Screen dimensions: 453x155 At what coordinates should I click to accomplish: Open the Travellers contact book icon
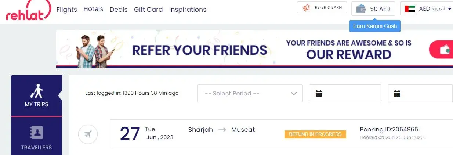click(x=36, y=133)
